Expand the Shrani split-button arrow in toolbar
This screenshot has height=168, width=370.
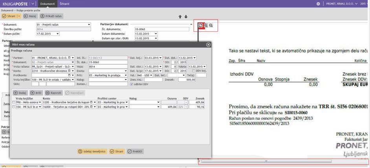19,16
